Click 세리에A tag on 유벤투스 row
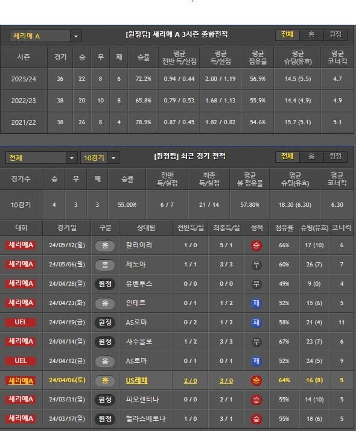The image size is (356, 431). pos(21,283)
